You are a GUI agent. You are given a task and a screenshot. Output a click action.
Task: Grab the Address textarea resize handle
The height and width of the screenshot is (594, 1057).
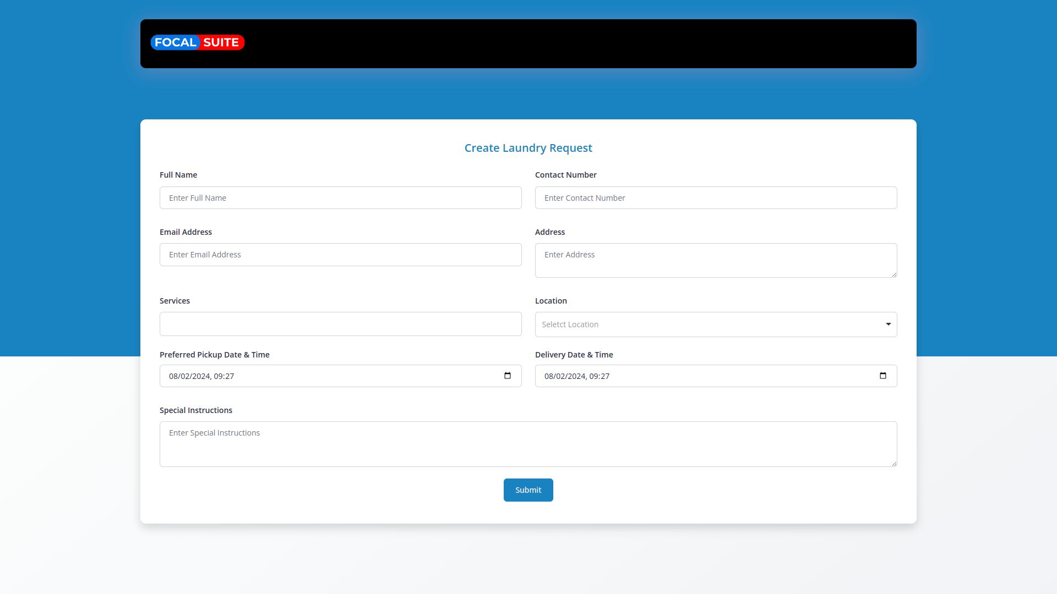894,274
